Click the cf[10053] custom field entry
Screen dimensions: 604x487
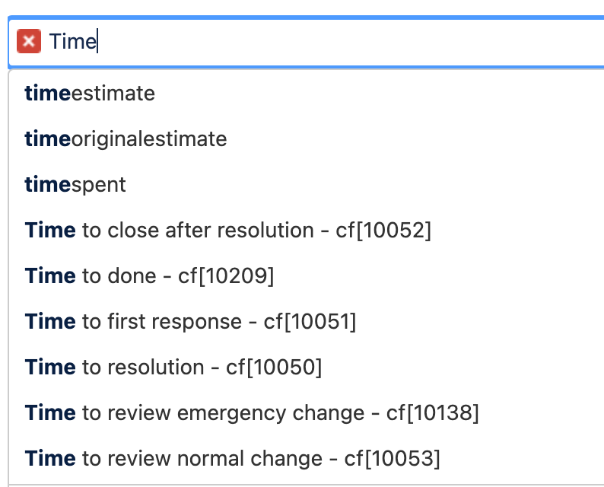394,459
